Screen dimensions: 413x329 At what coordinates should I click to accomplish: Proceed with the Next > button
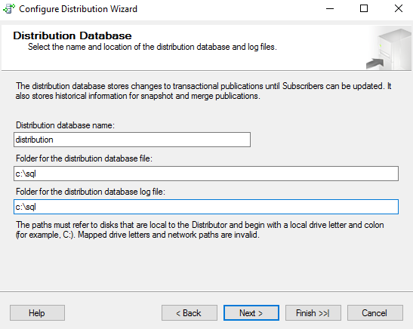point(251,313)
